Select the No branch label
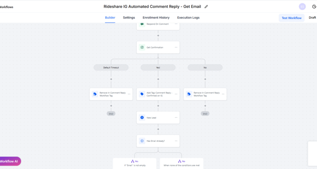The image size is (317, 169). (x=205, y=67)
